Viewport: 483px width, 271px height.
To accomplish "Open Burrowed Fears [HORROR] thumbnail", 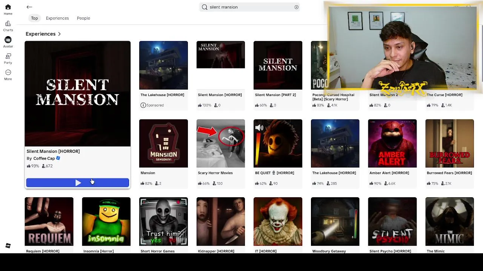I will point(449,143).
